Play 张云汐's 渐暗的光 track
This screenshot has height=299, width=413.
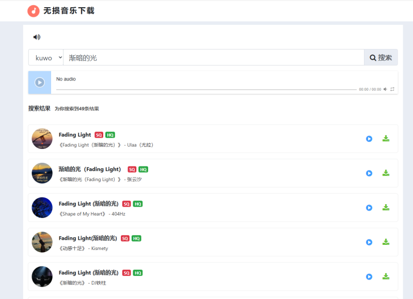(x=369, y=173)
